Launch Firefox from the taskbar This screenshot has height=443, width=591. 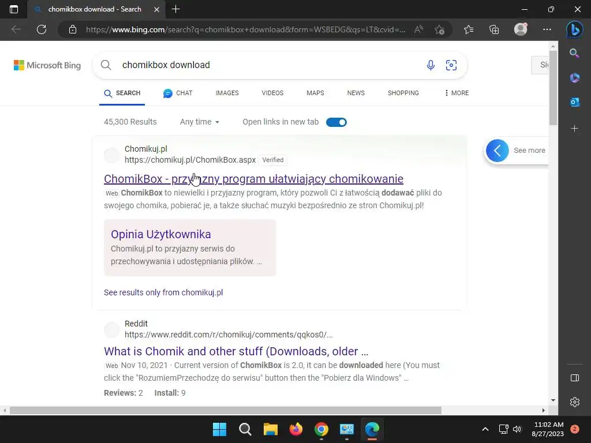click(296, 429)
